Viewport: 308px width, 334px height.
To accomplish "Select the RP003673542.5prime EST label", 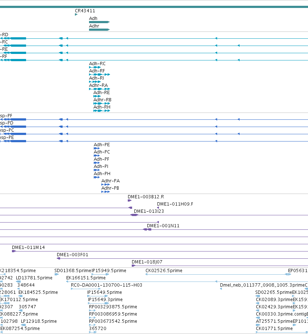I will pos(113,321).
